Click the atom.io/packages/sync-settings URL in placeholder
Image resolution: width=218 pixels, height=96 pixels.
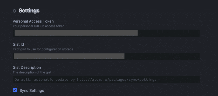(117, 79)
